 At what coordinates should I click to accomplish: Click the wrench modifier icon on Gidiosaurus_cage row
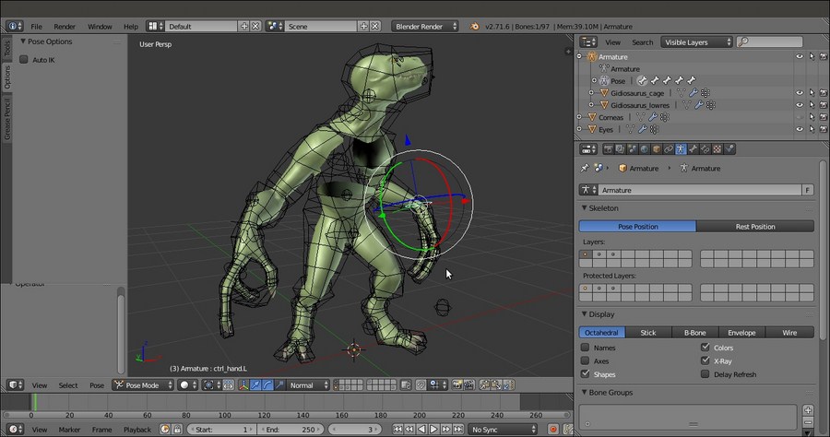pos(693,93)
